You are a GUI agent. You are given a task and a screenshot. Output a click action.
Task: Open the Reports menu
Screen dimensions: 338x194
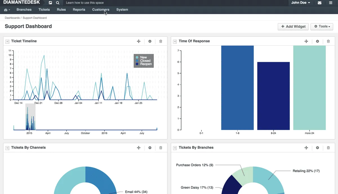coord(79,10)
